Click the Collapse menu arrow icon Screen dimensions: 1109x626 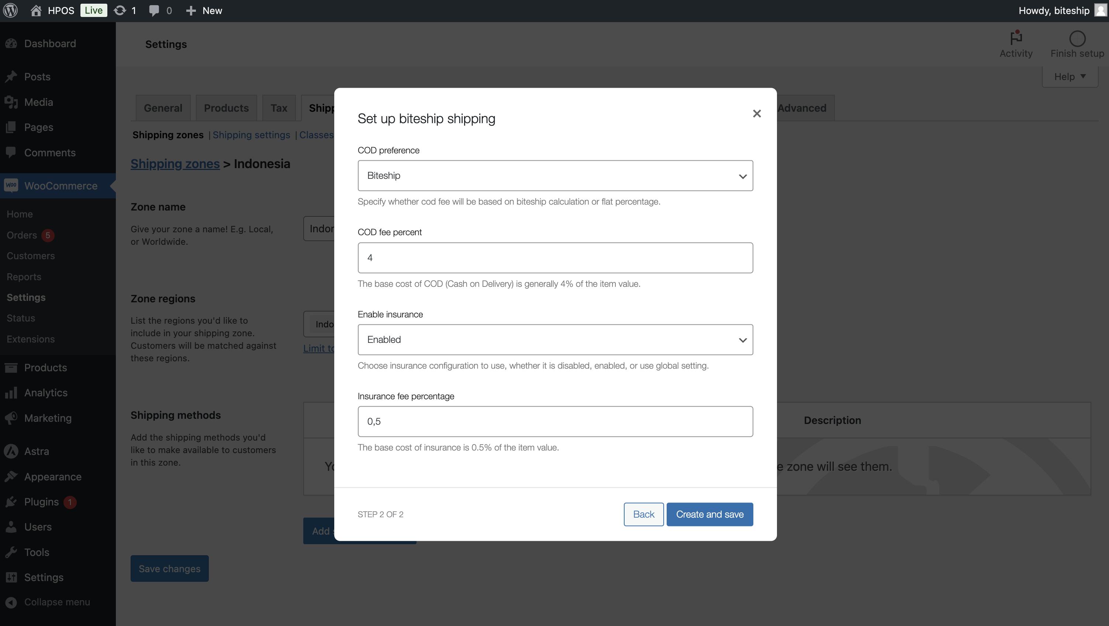pyautogui.click(x=11, y=602)
